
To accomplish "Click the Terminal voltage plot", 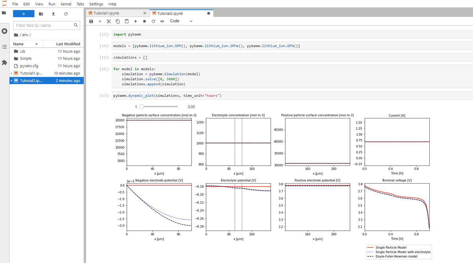I will pyautogui.click(x=397, y=206).
